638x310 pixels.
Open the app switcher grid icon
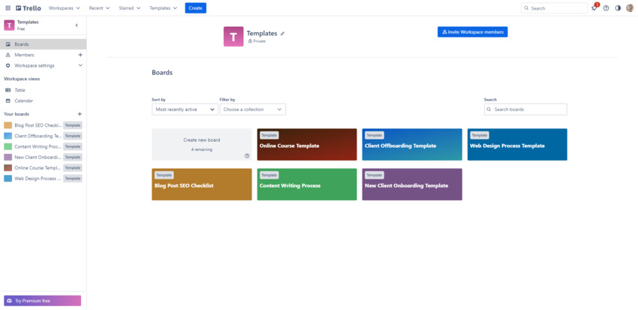(x=8, y=8)
